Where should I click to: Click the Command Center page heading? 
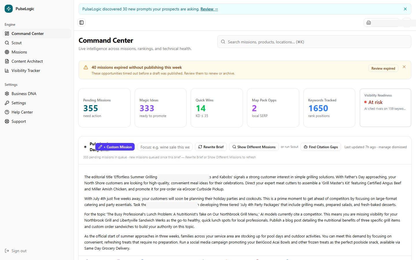click(106, 40)
